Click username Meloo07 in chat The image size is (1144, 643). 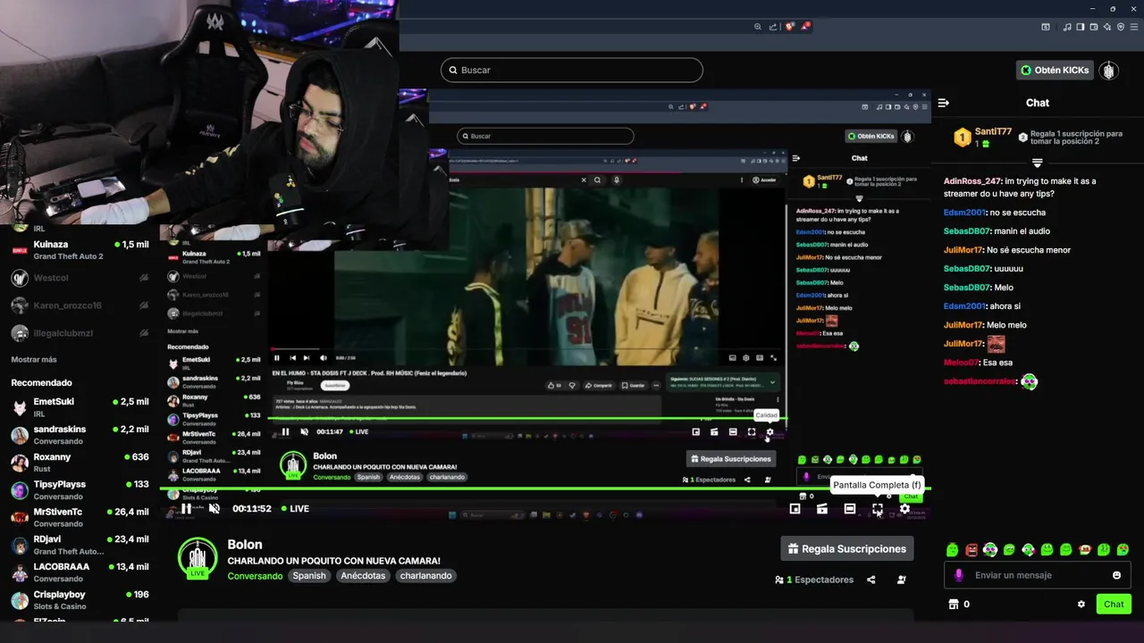(x=961, y=363)
